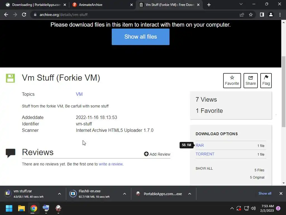Click Add Review
This screenshot has width=286, height=215.
pos(157,154)
